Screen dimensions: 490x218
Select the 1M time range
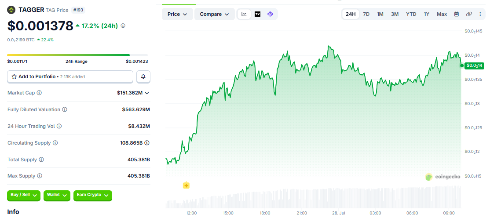(380, 14)
